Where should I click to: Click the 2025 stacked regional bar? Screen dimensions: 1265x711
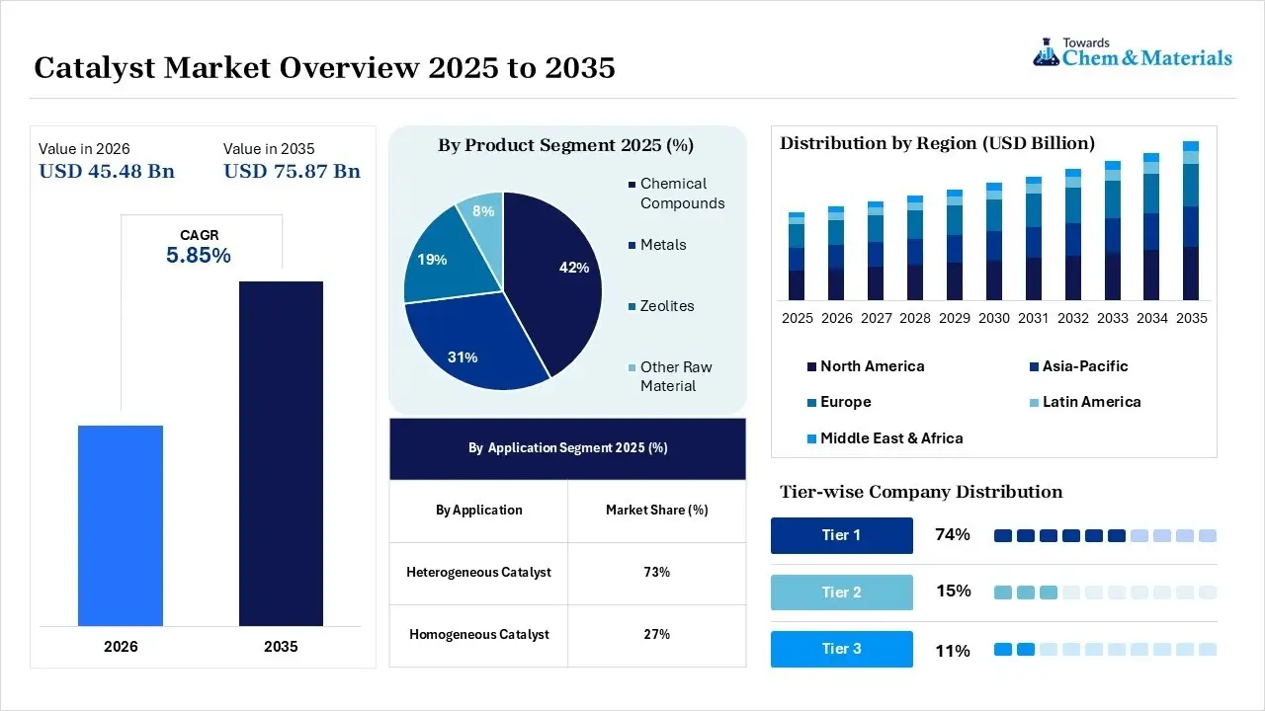pyautogui.click(x=797, y=256)
